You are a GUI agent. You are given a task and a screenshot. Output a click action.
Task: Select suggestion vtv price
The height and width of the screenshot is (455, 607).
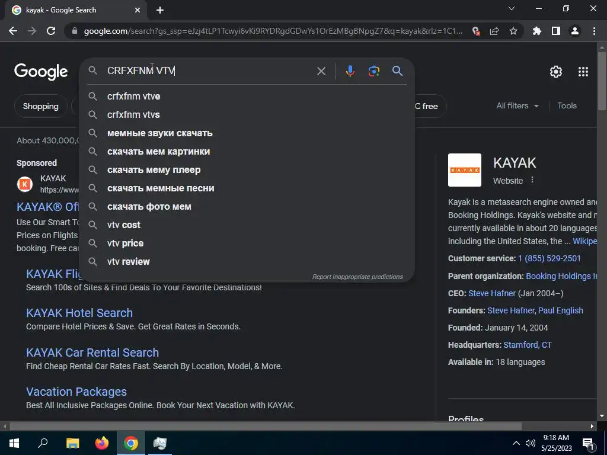pyautogui.click(x=247, y=243)
